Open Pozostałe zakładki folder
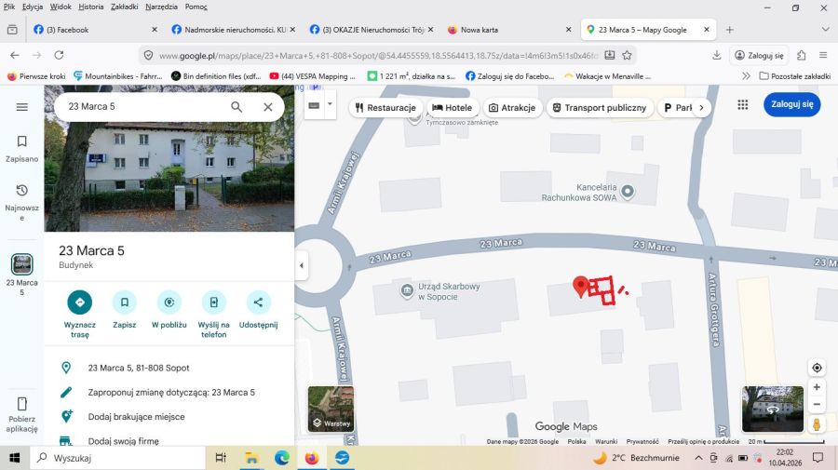Screen dimensions: 838x470 (x=795, y=76)
